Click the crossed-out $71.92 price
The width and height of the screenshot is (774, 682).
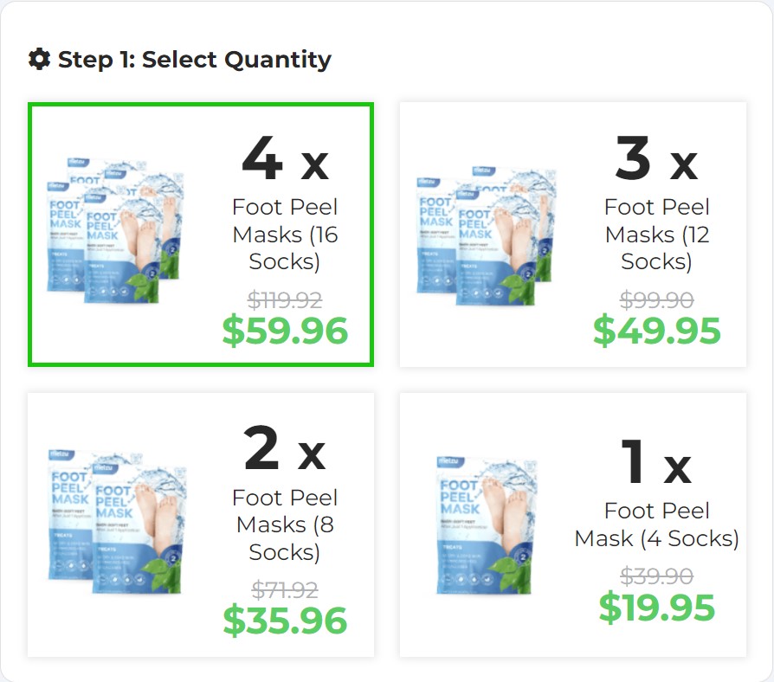point(285,590)
